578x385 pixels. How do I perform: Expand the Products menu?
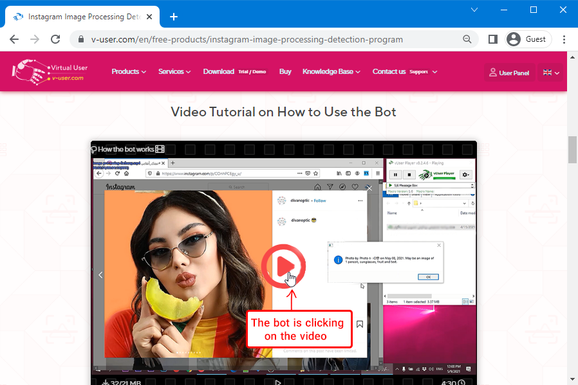pyautogui.click(x=129, y=72)
